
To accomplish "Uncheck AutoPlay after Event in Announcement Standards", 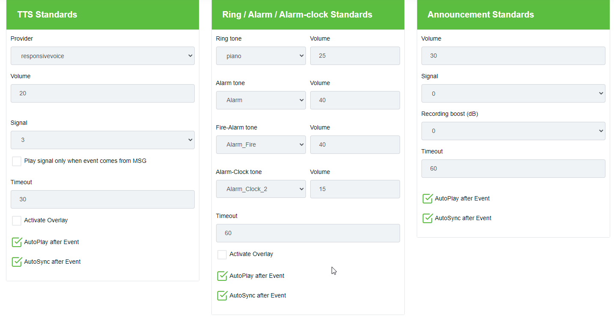I will pos(427,199).
